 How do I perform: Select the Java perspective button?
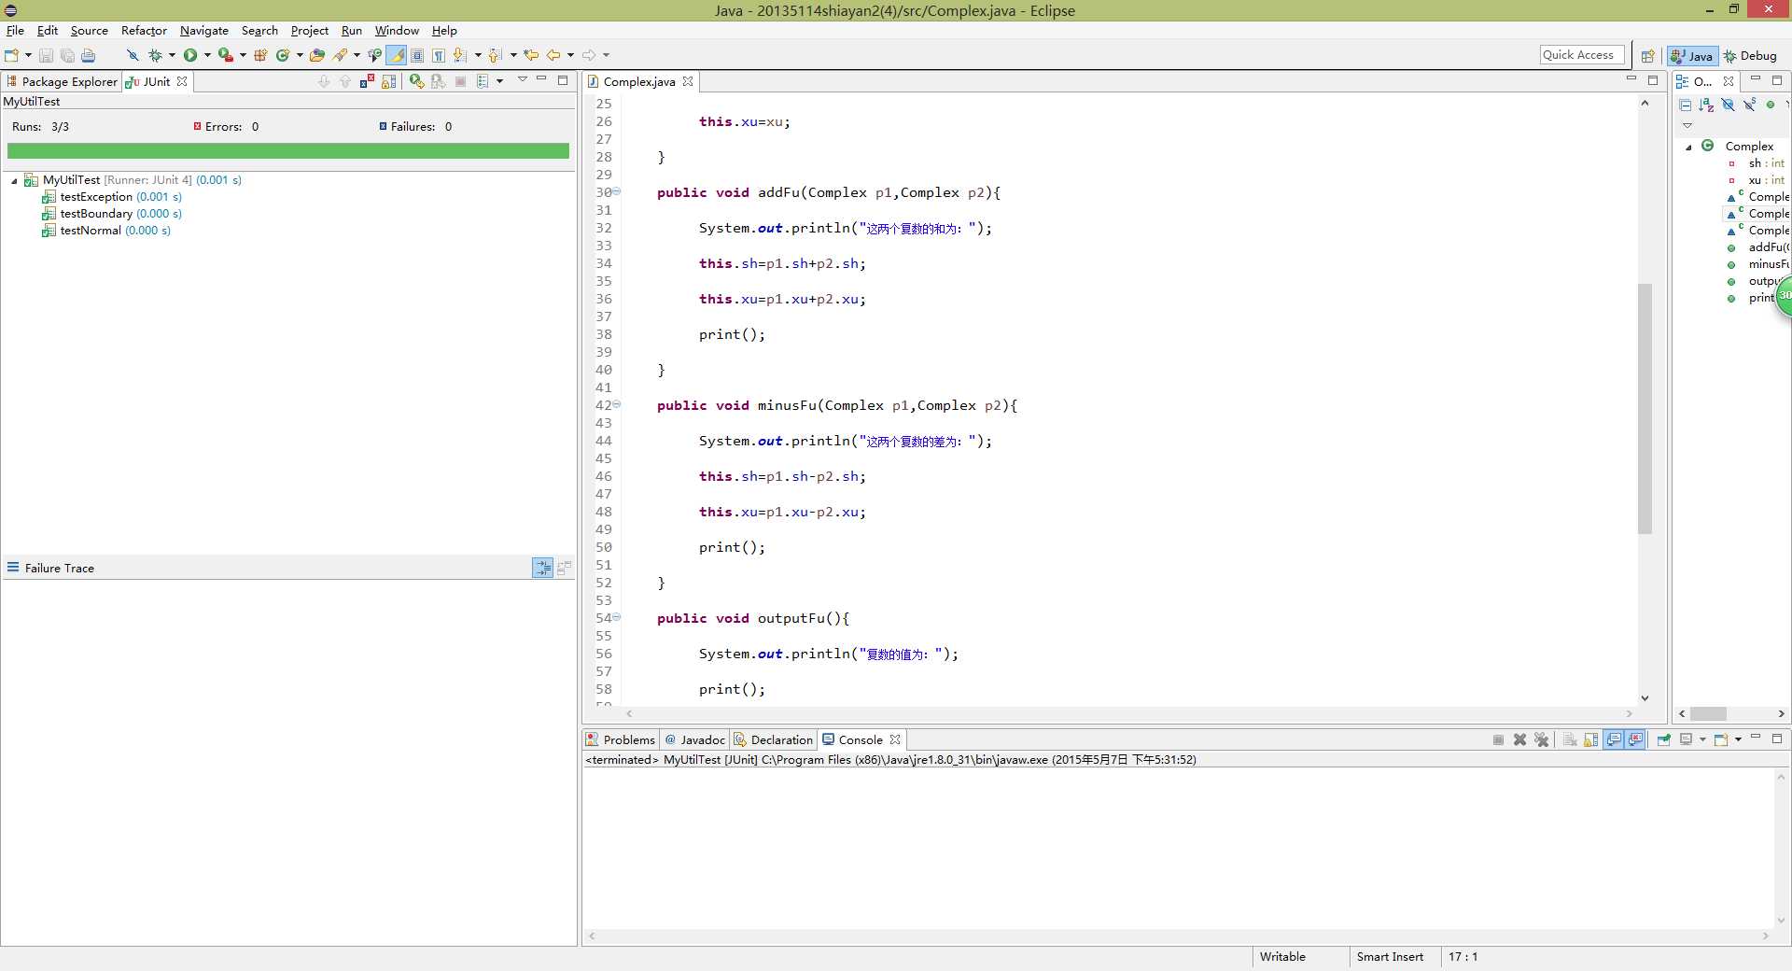pyautogui.click(x=1692, y=56)
